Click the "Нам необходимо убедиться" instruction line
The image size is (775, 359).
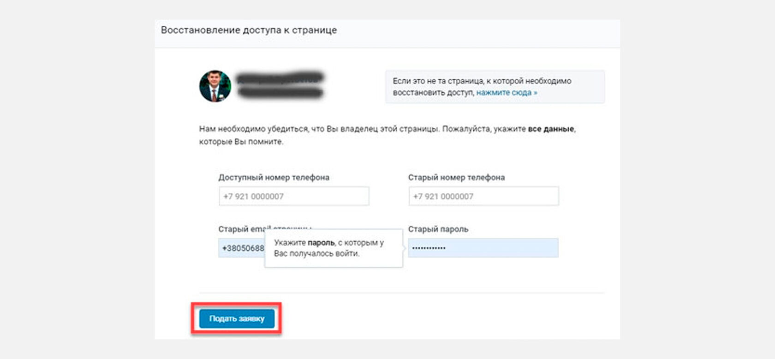tap(387, 129)
